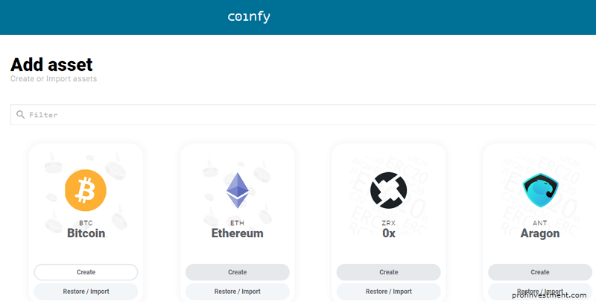The image size is (596, 302).
Task: Create a new Aragon asset
Action: coord(540,272)
